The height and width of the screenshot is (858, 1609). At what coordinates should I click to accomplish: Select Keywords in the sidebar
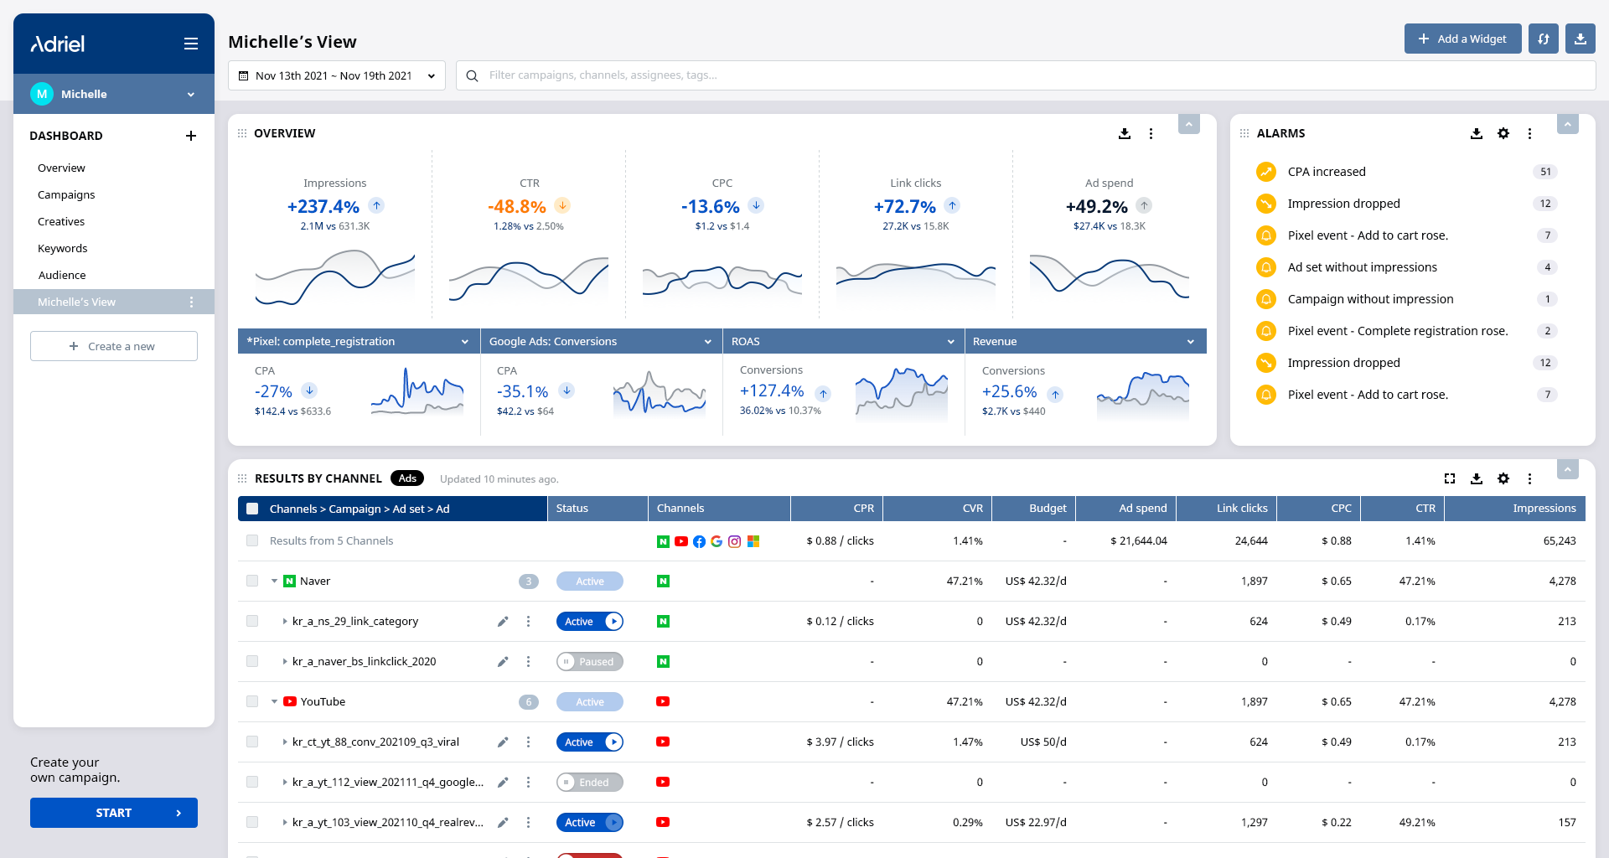[63, 248]
